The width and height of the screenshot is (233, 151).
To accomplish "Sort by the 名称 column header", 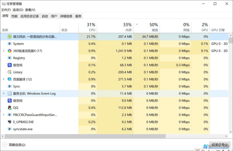I will [x=30, y=27].
